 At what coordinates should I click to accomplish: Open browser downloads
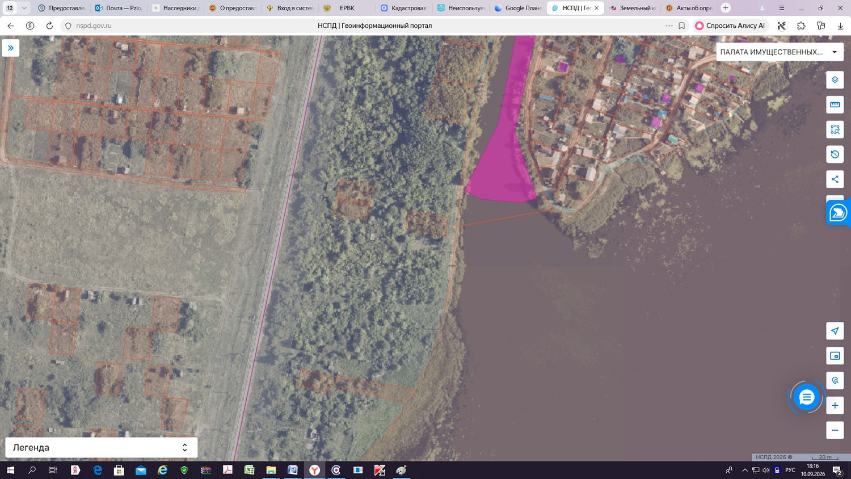(x=840, y=26)
